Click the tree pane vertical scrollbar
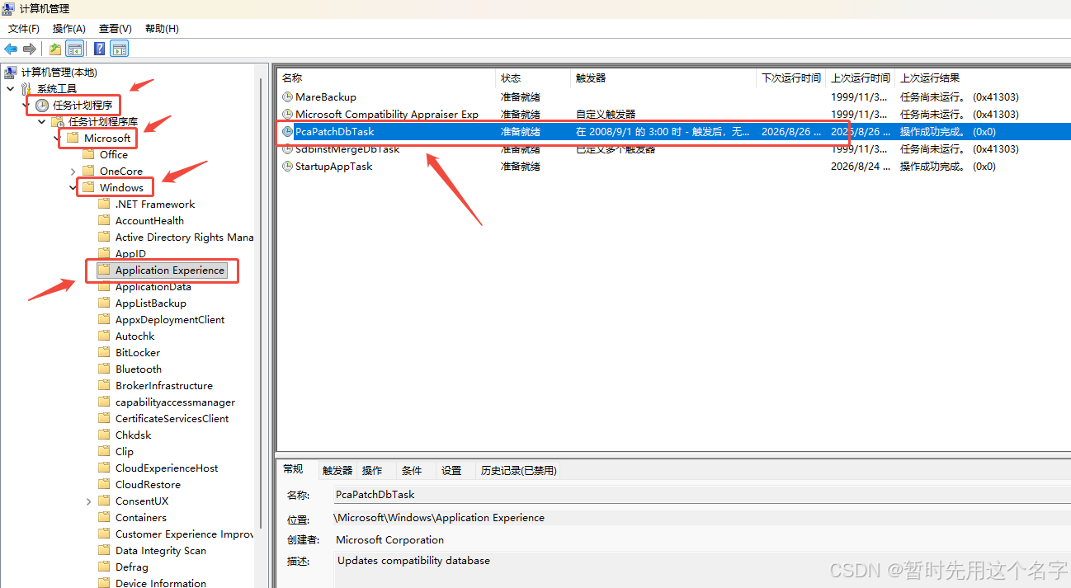The width and height of the screenshot is (1071, 588). pos(262,305)
